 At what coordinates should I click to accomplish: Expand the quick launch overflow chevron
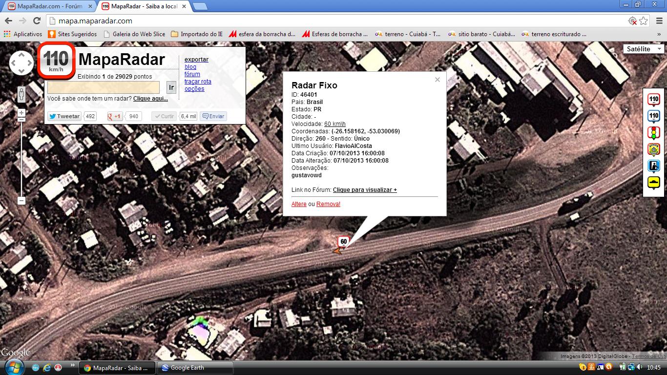[73, 365]
